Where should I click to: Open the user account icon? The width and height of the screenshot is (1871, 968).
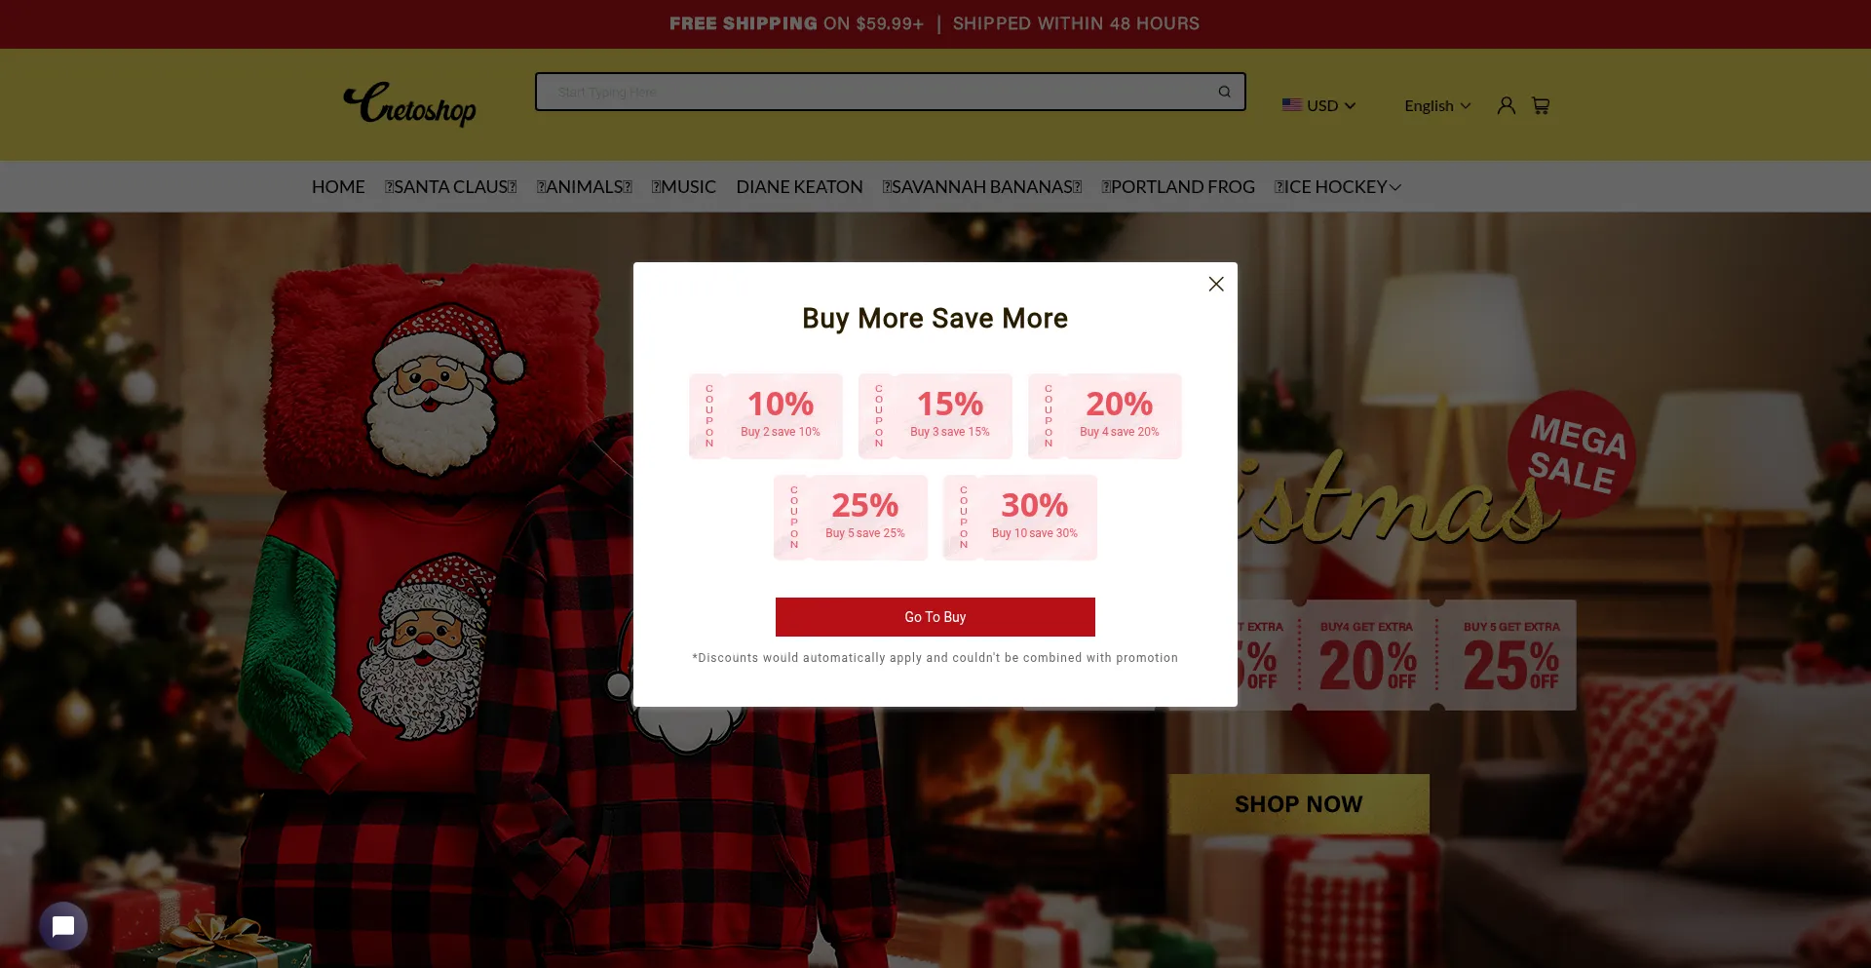(x=1506, y=105)
